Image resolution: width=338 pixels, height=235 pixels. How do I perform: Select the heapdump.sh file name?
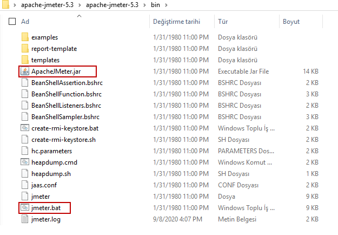(51, 174)
